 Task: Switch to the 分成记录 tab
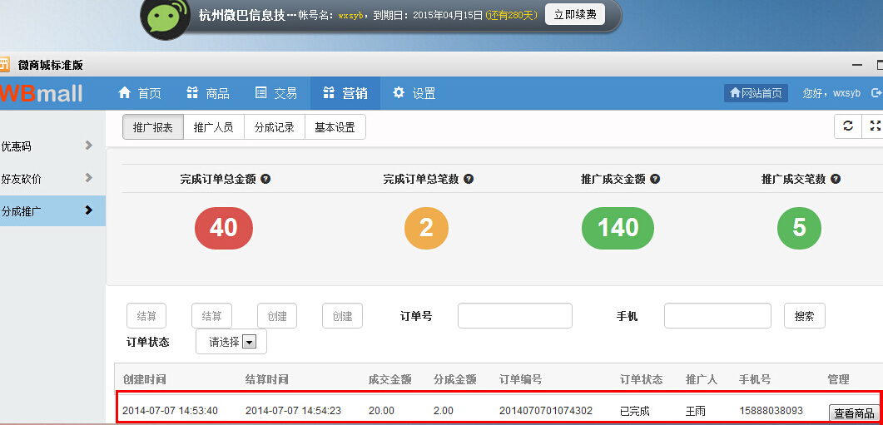[x=274, y=127]
